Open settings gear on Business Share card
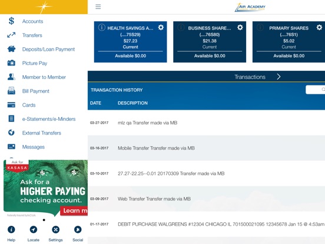 [x=240, y=27]
